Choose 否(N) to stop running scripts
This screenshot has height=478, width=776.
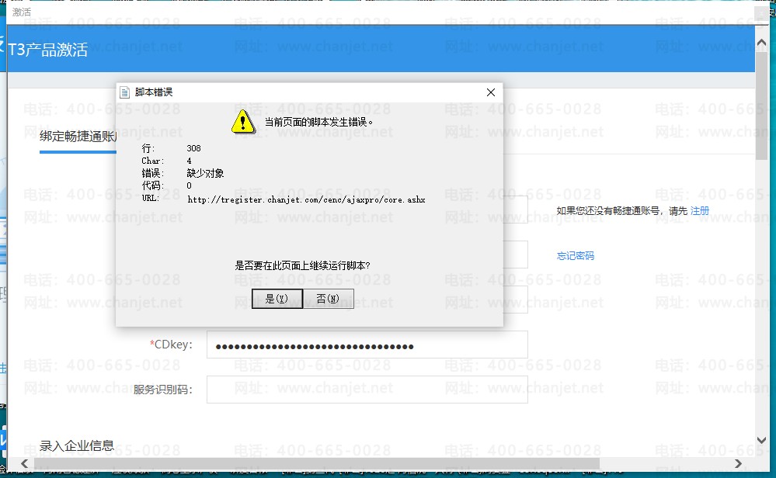(328, 299)
